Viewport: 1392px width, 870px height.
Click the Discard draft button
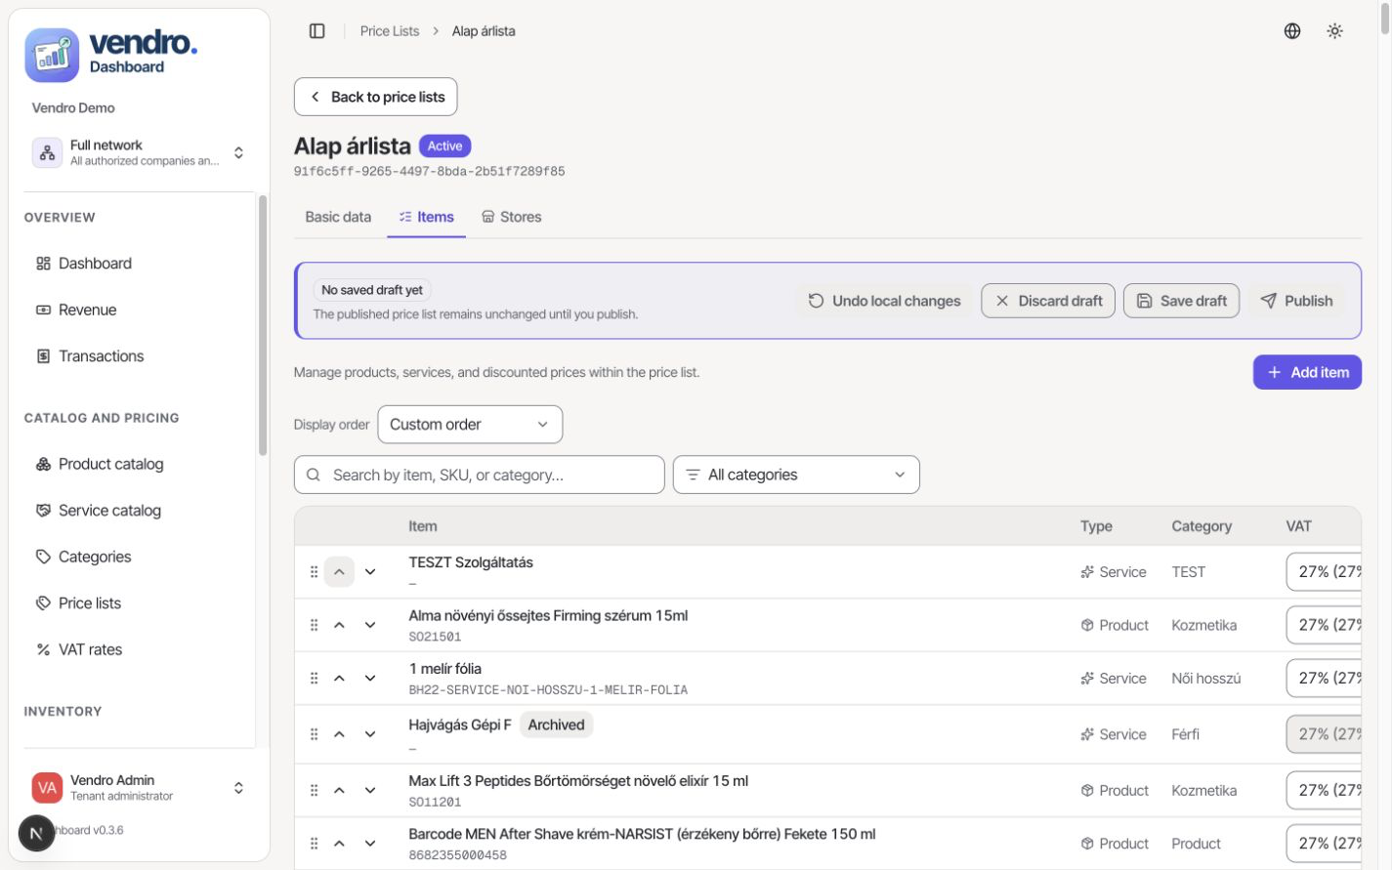coord(1048,301)
